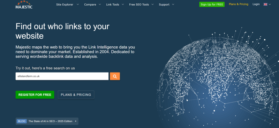Click Sign Up for FREE button
This screenshot has width=279, height=128.
click(212, 5)
